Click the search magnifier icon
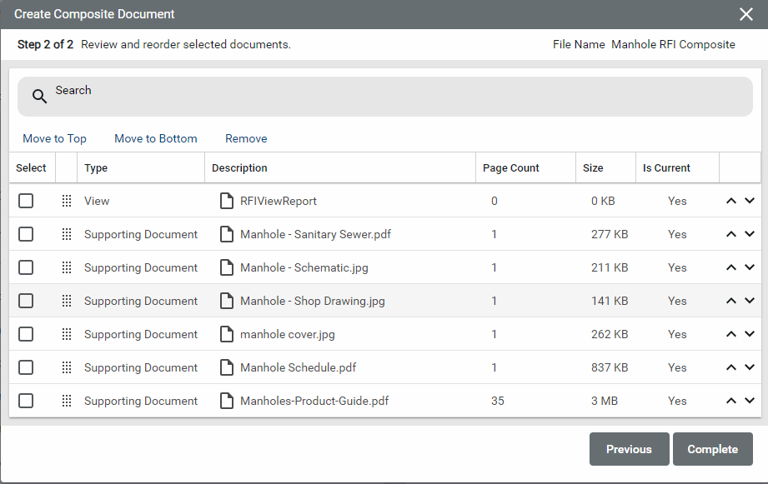 [x=39, y=97]
